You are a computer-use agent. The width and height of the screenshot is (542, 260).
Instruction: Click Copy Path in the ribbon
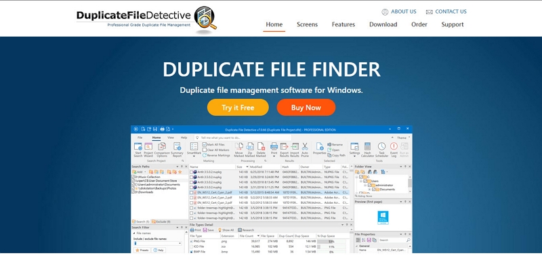336,155
